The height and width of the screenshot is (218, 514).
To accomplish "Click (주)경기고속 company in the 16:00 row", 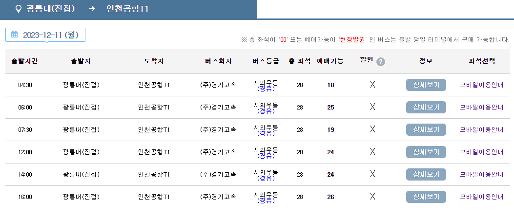I will [x=218, y=197].
